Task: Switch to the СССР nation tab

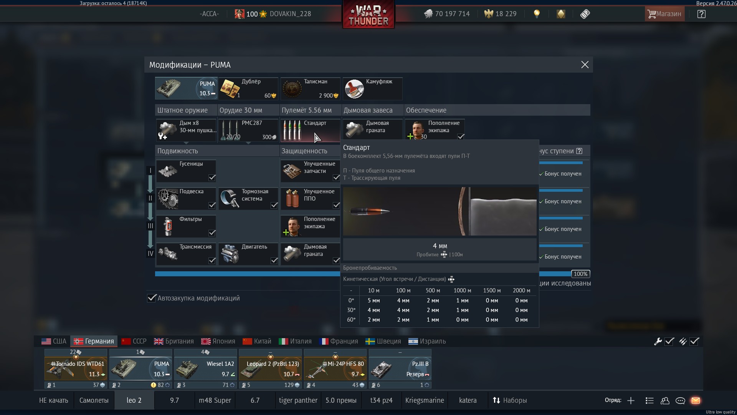Action: click(x=134, y=341)
